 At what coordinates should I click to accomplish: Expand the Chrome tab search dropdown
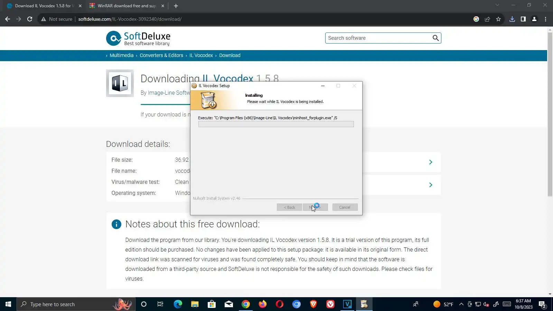click(x=497, y=5)
